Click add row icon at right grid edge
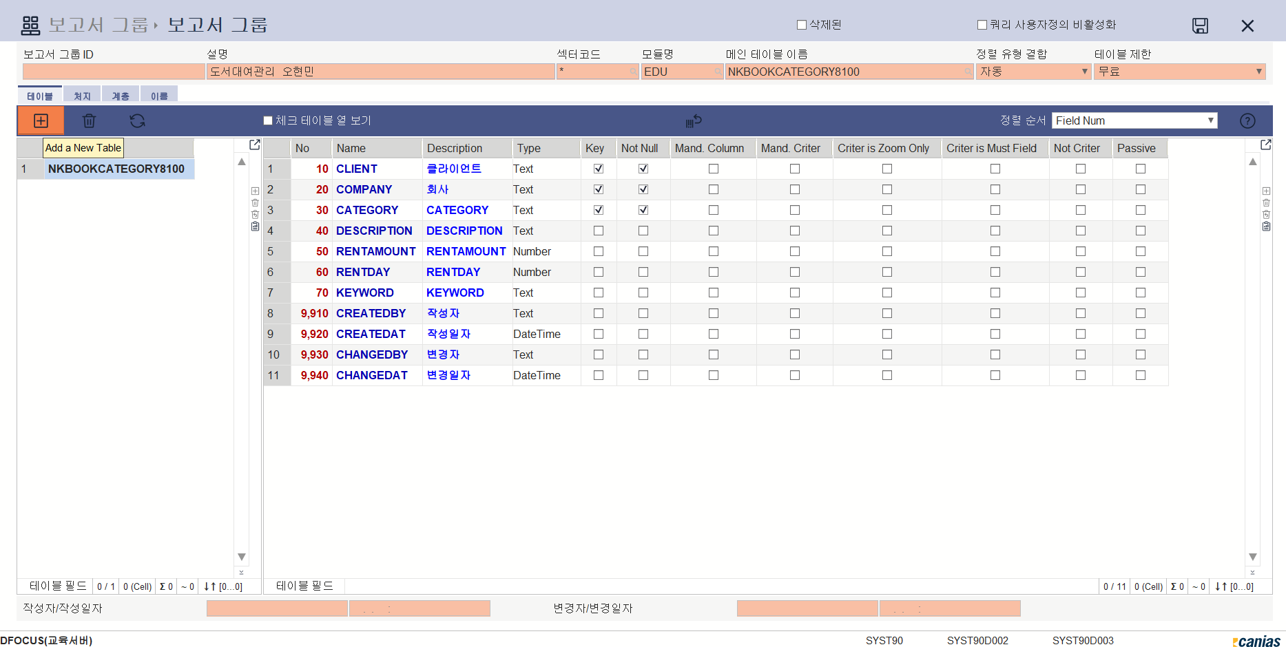Image resolution: width=1286 pixels, height=647 pixels. tap(1266, 191)
